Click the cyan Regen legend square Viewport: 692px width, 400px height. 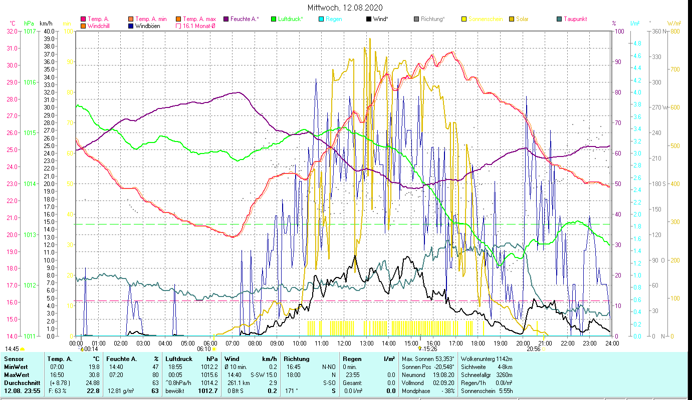pyautogui.click(x=321, y=19)
